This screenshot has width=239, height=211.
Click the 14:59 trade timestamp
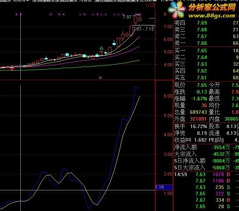pos(181,174)
